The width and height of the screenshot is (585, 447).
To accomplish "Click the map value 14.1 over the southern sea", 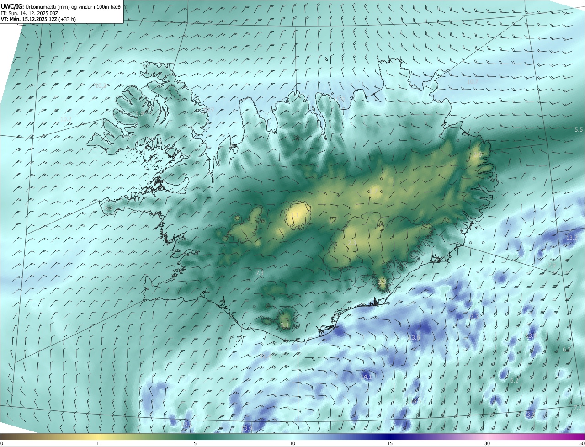I will pos(366,377).
